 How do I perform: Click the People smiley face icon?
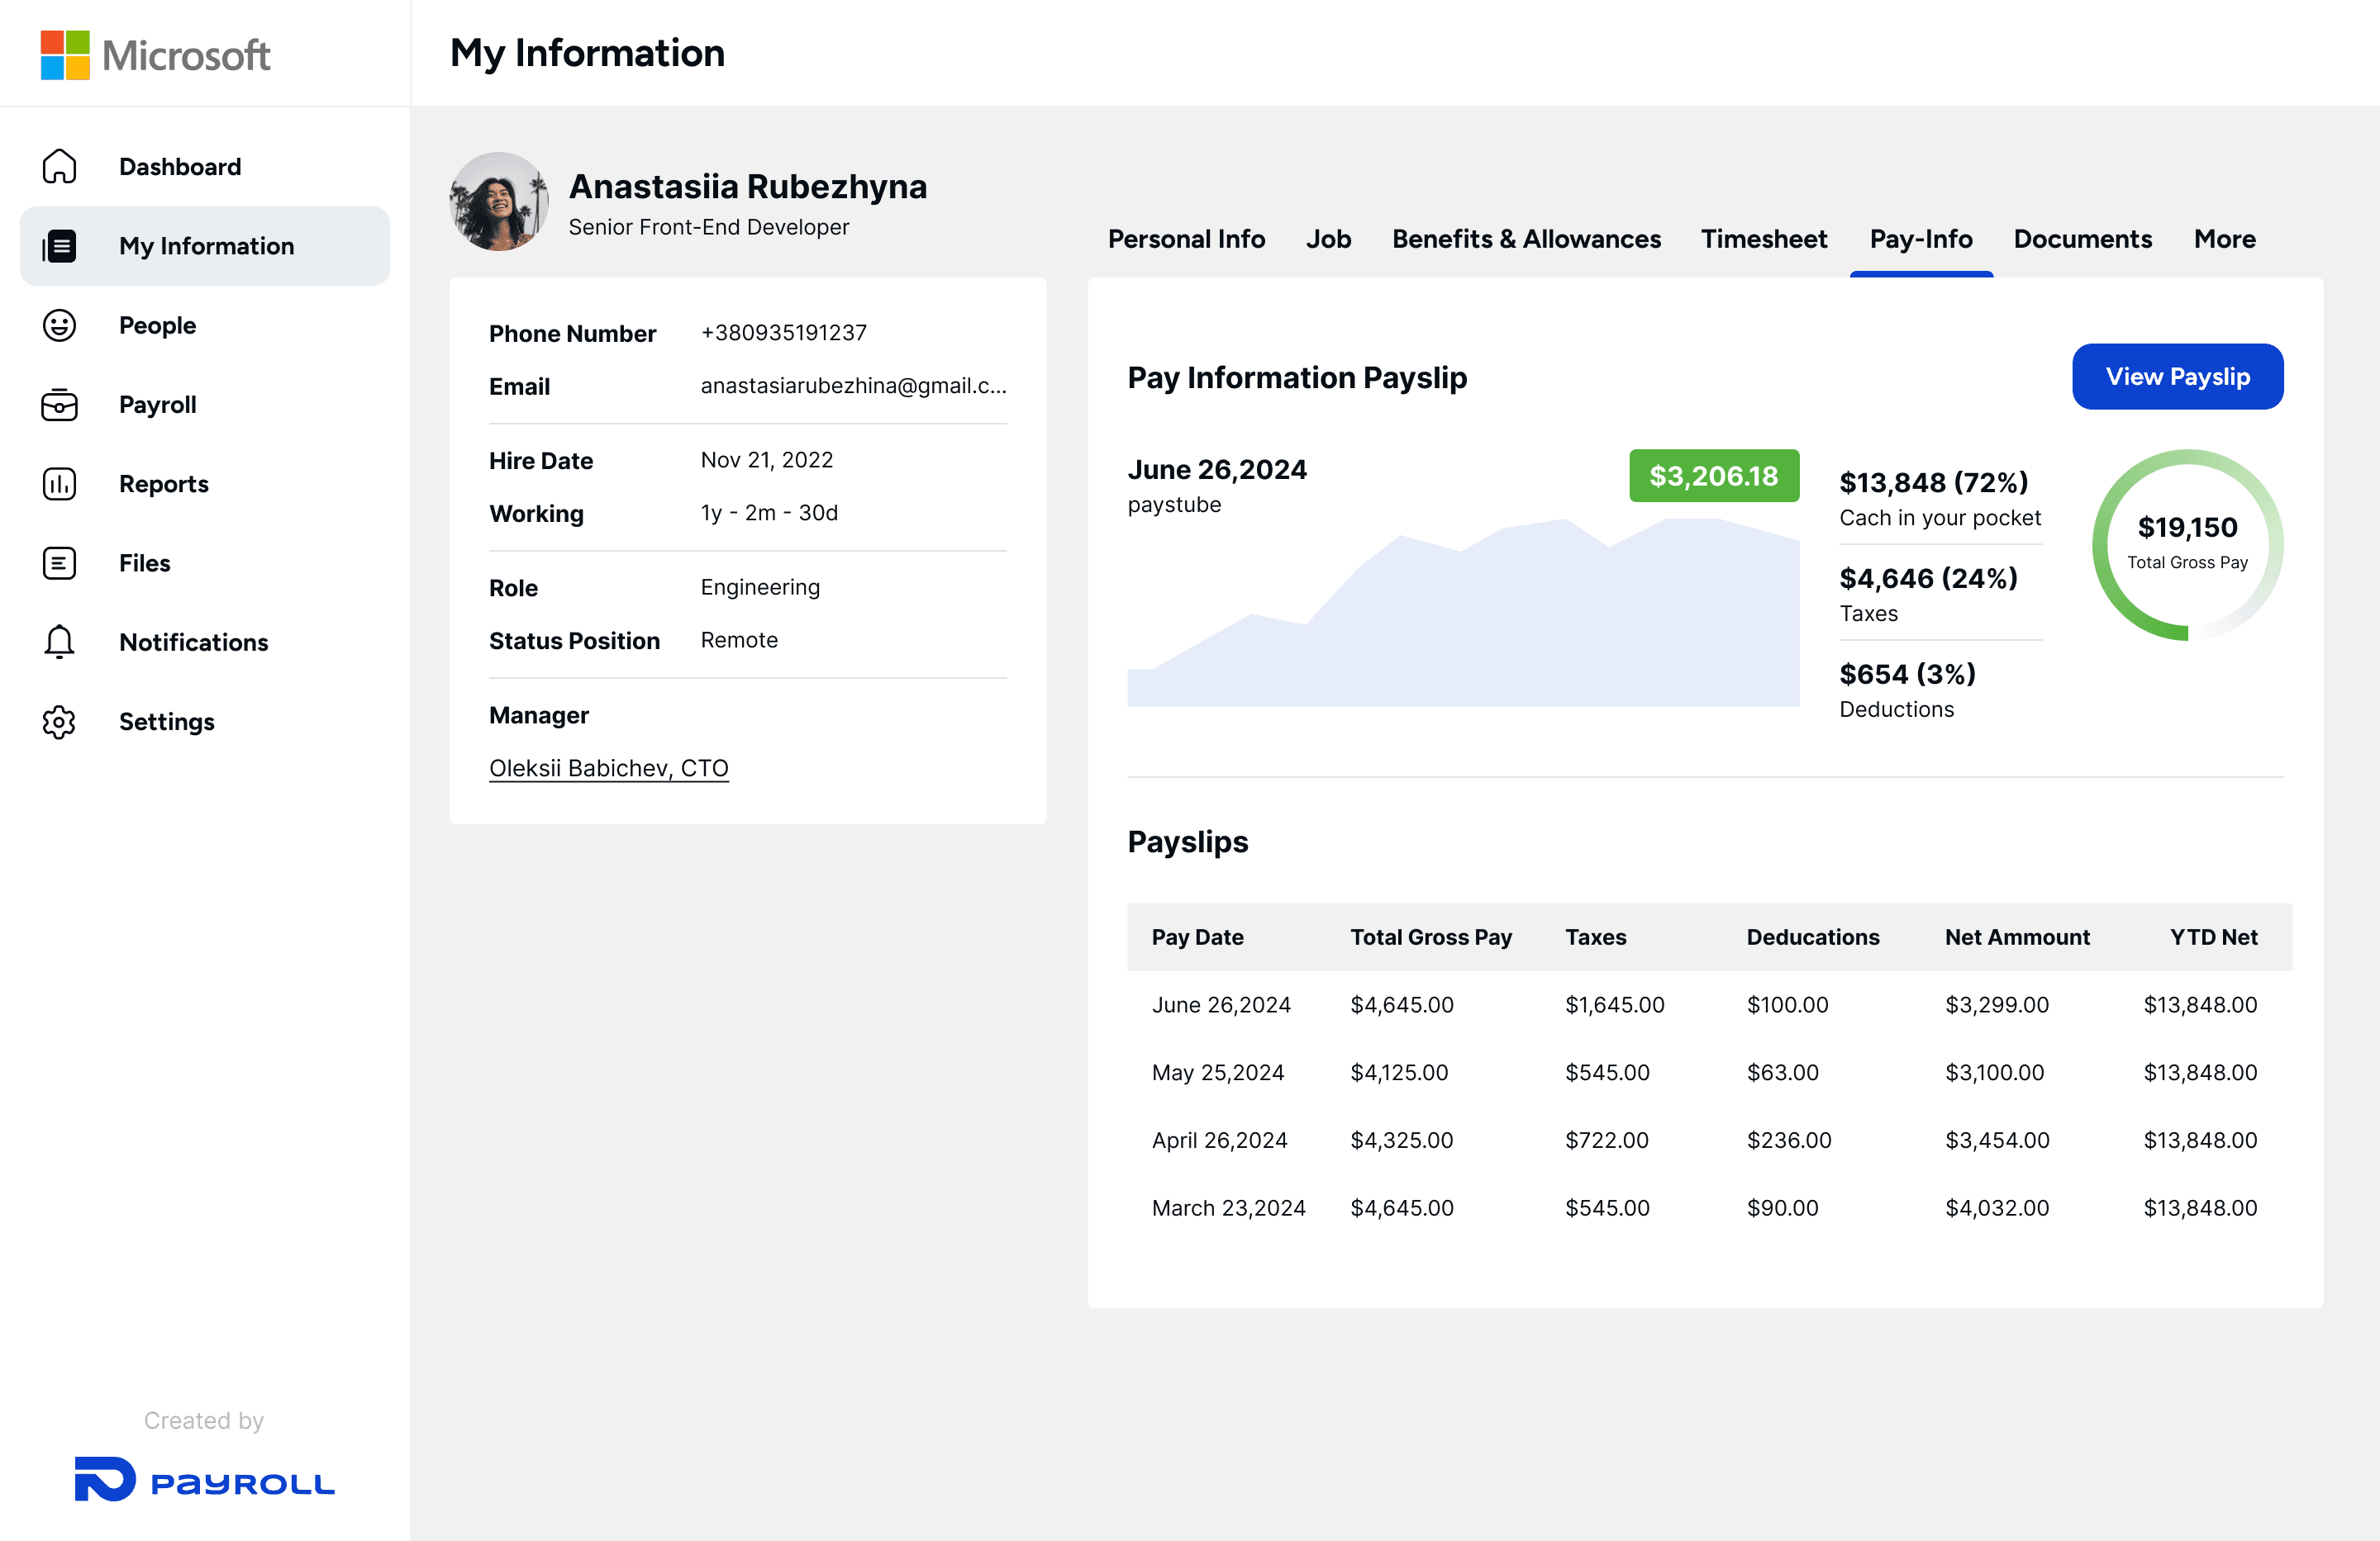[x=59, y=325]
